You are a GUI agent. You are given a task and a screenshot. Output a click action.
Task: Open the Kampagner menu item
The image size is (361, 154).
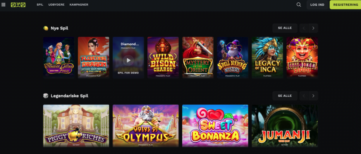(x=79, y=5)
